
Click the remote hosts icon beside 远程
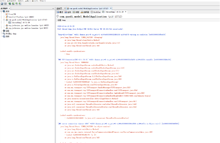4,31
